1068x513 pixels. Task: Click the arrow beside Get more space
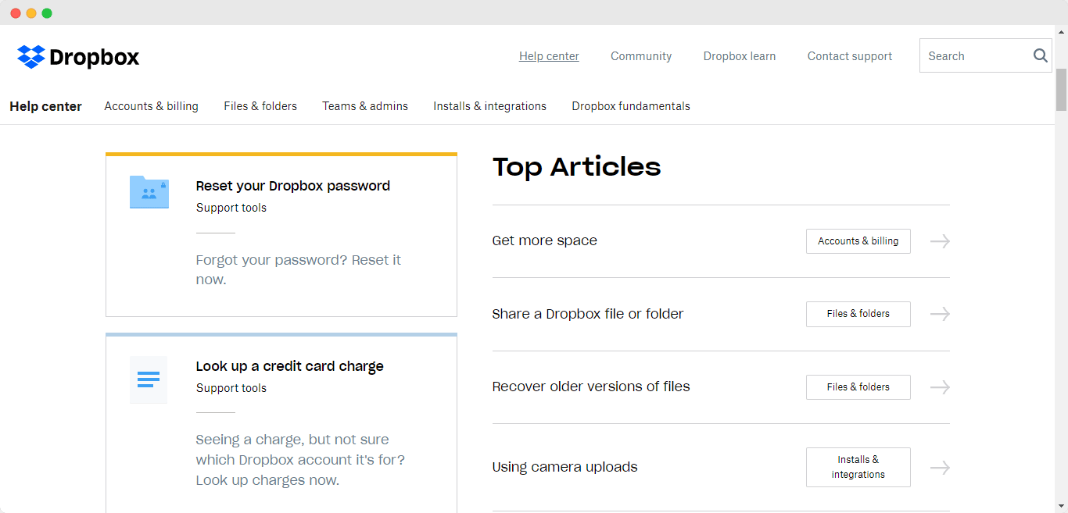(939, 241)
